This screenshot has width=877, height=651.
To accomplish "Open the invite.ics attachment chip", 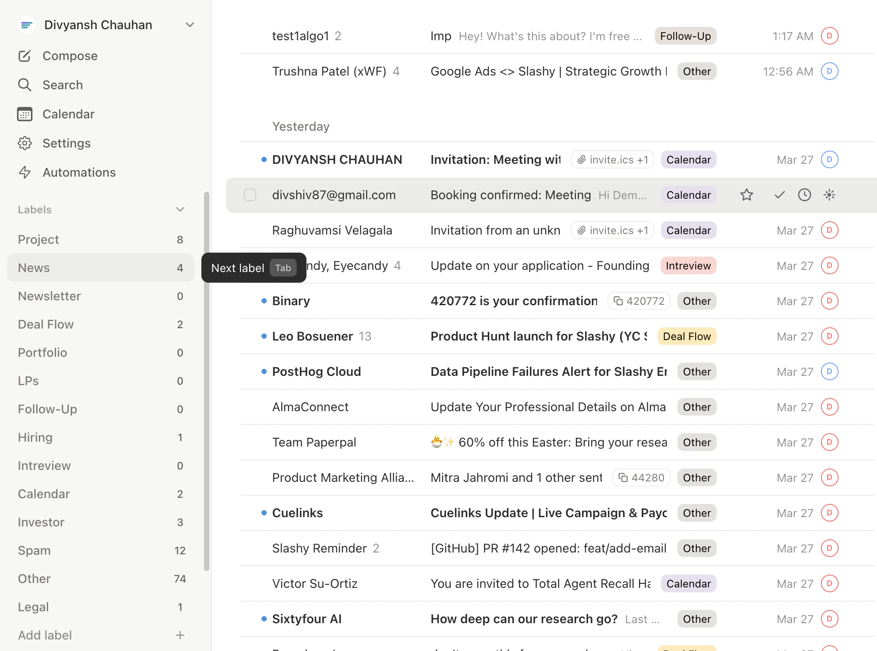I will [x=612, y=159].
